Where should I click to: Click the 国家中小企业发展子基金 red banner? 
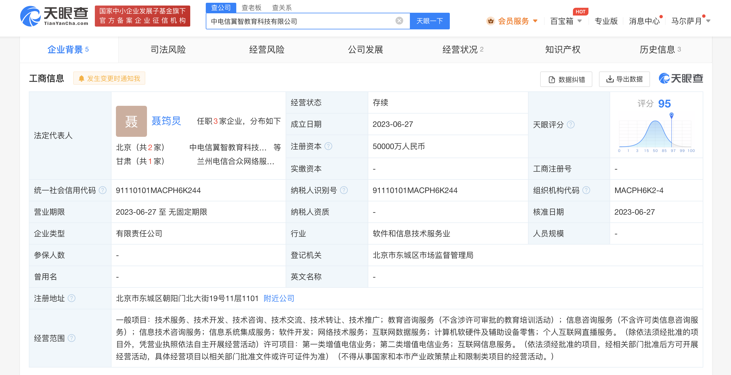tap(143, 16)
